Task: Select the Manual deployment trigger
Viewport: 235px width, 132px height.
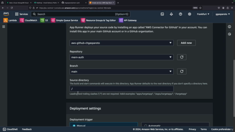Action: coord(104,125)
